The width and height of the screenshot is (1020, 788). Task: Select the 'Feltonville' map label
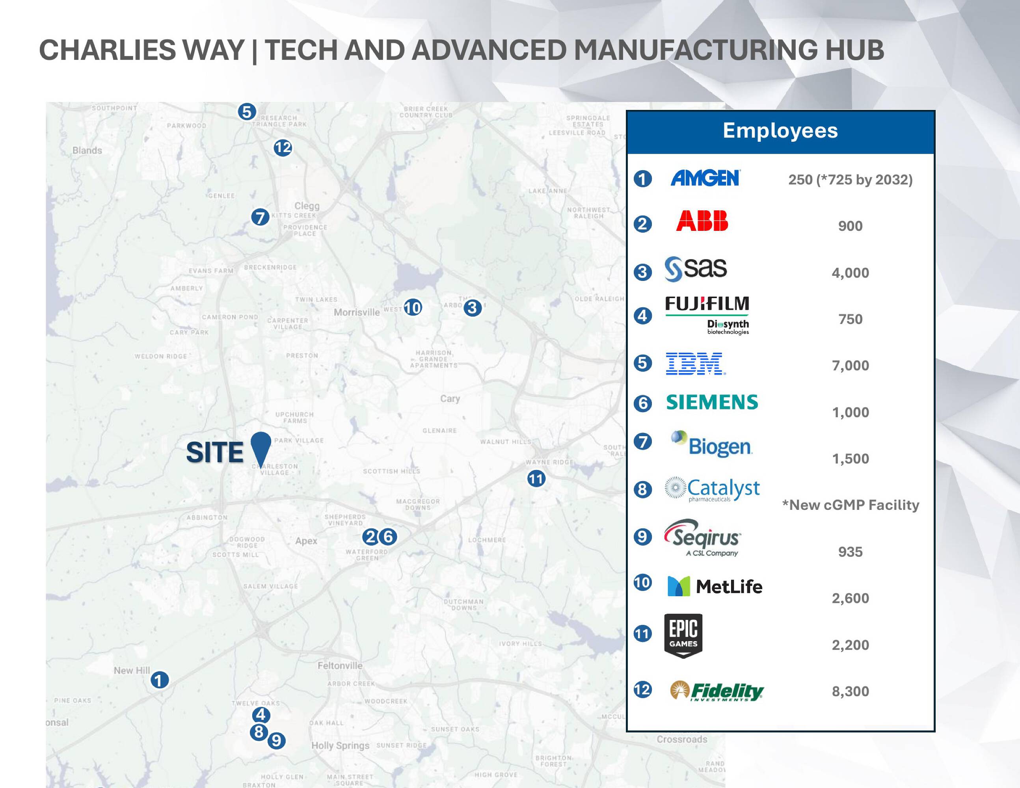point(340,666)
